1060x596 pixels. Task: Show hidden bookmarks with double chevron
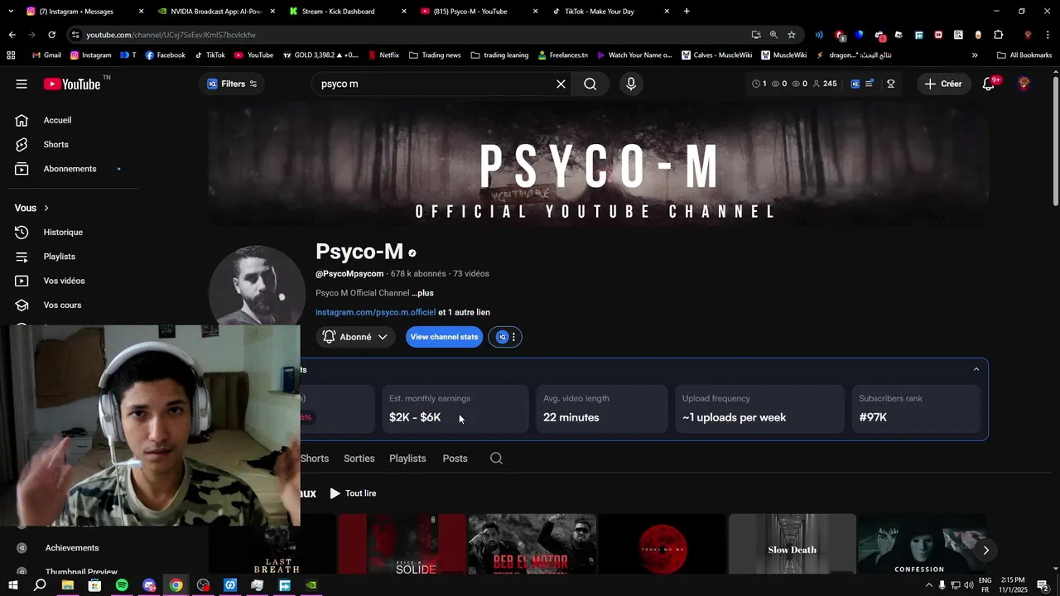[975, 55]
